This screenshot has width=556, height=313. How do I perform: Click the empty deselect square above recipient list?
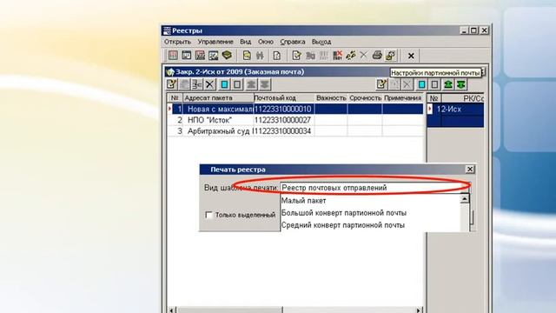237,84
